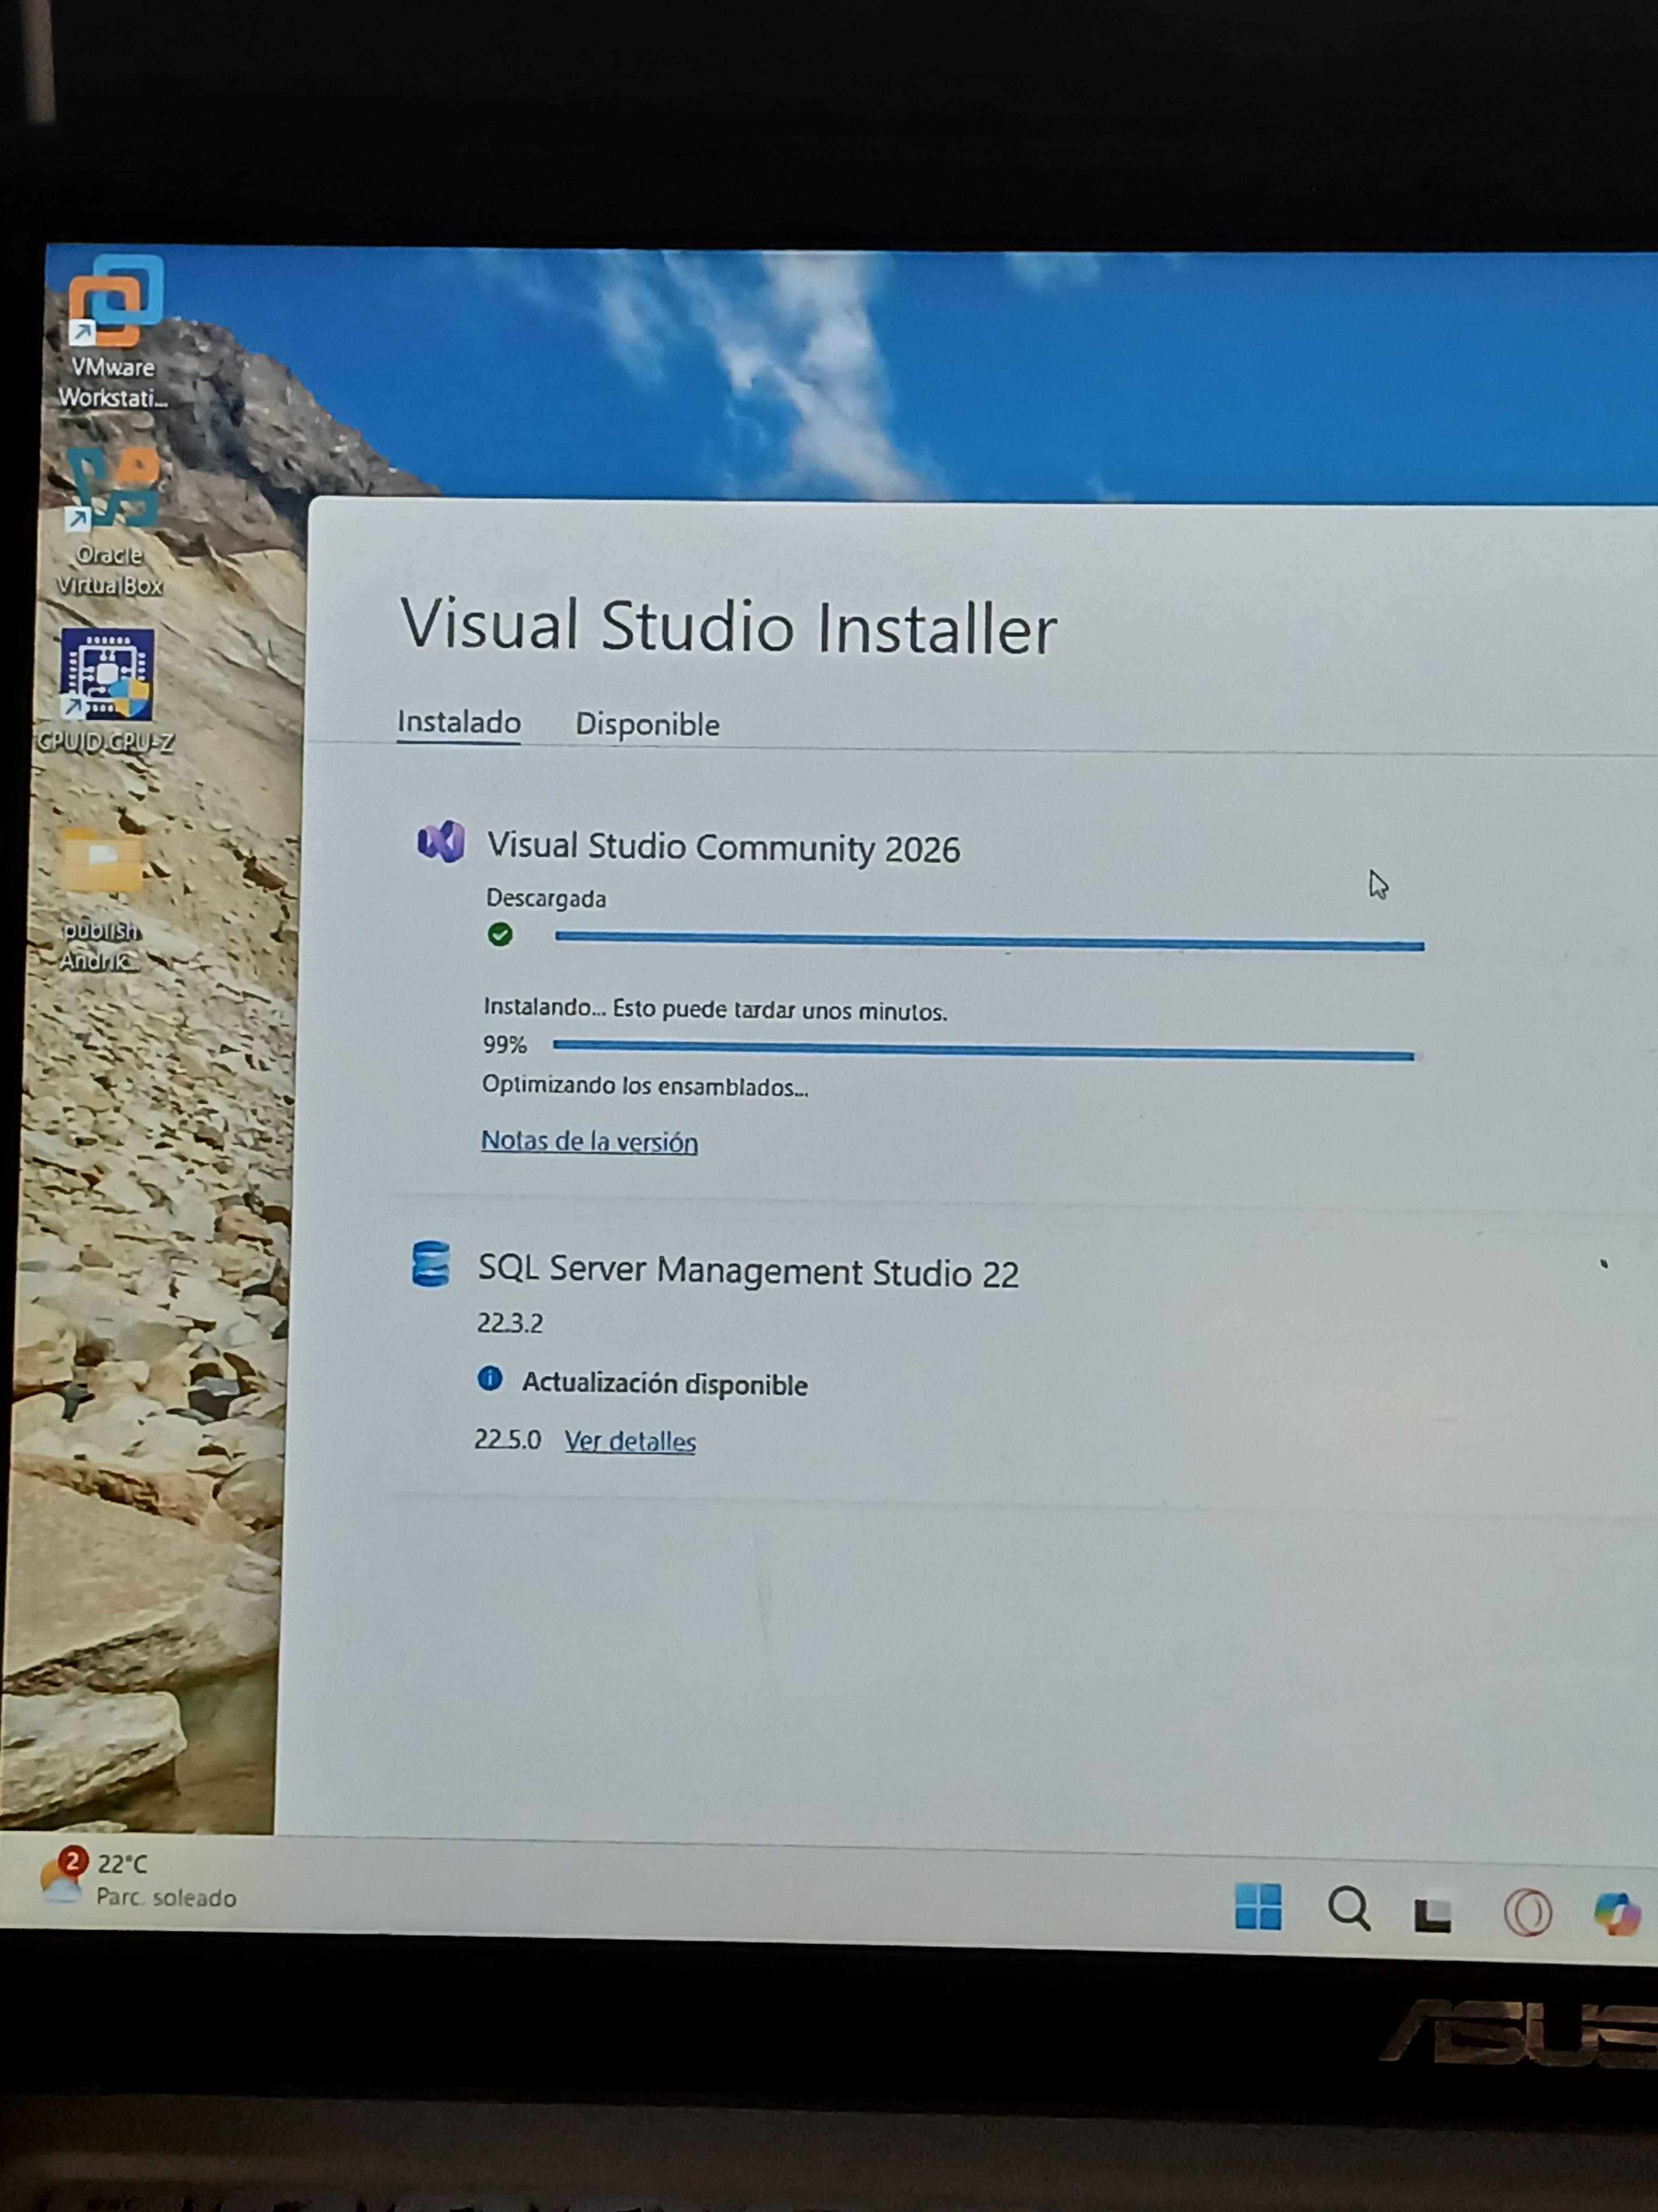The height and width of the screenshot is (2212, 1658).
Task: Click the blue info icon beside Actualización disponible
Action: (x=490, y=1379)
